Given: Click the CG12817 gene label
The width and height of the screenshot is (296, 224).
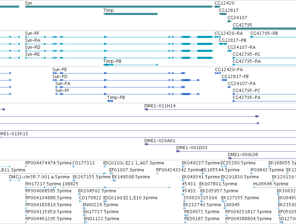Looking at the screenshot, I should coord(229,10).
